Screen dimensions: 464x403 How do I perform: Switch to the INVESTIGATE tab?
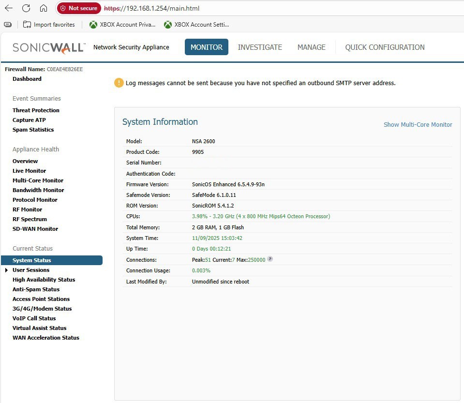tap(260, 47)
